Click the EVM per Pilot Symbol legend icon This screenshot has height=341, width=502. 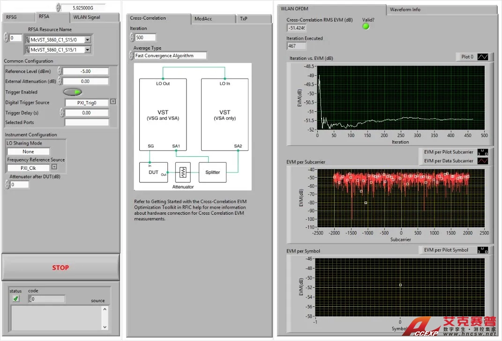click(482, 250)
